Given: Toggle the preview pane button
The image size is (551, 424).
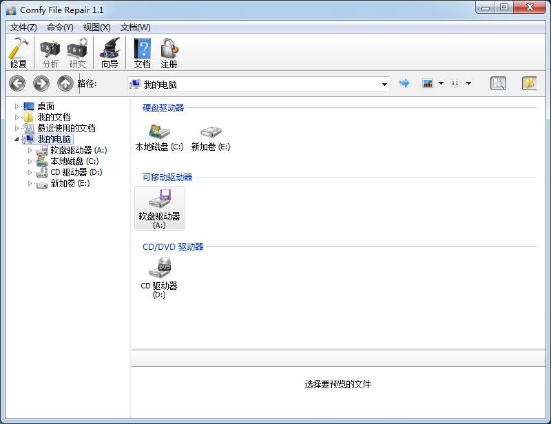Looking at the screenshot, I should [498, 83].
